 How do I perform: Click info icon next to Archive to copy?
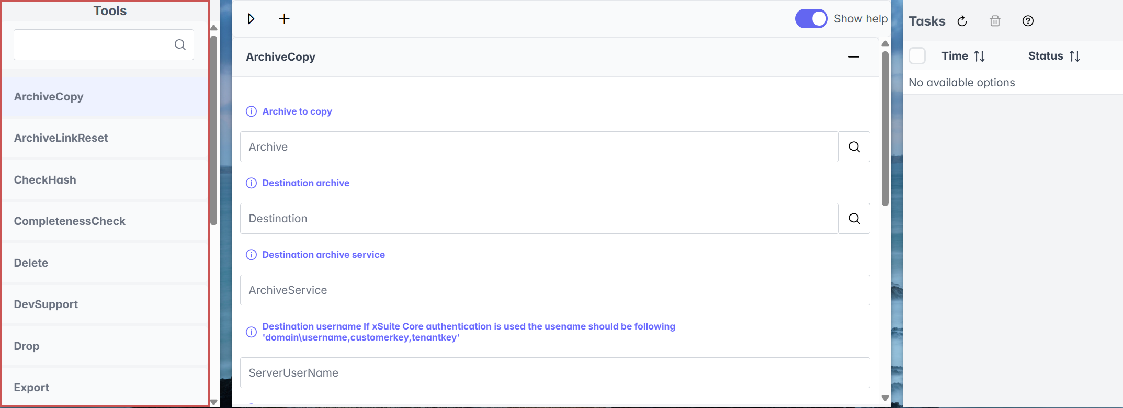coord(252,111)
